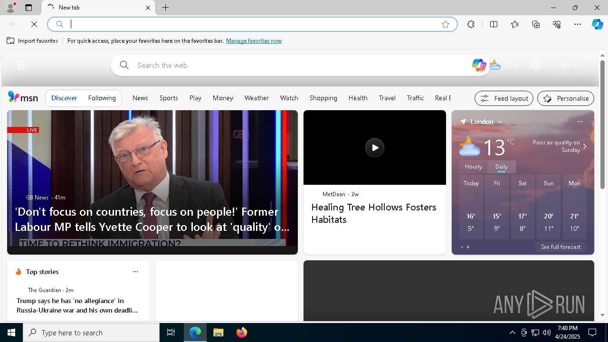Open the Shopping section
The height and width of the screenshot is (342, 608).
tap(323, 98)
